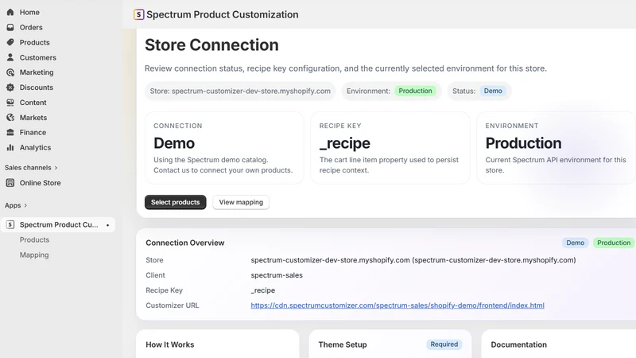Click the Environment Production card
636x358 pixels.
click(556, 148)
